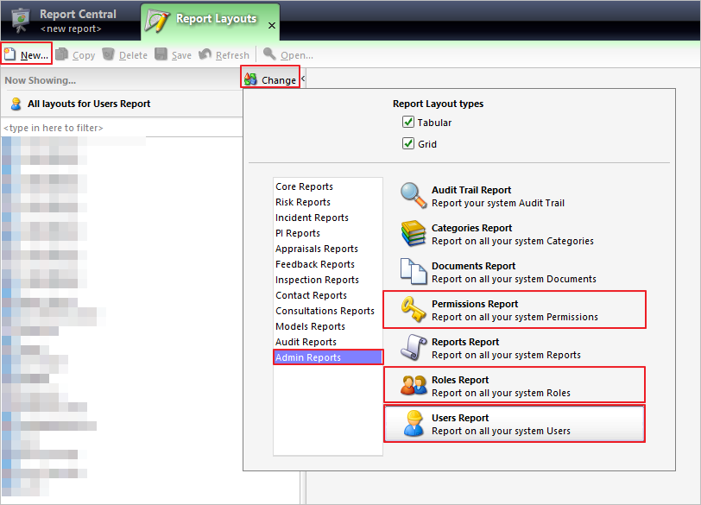Toggle the Tabular layout type checkbox
The width and height of the screenshot is (701, 505).
[408, 122]
